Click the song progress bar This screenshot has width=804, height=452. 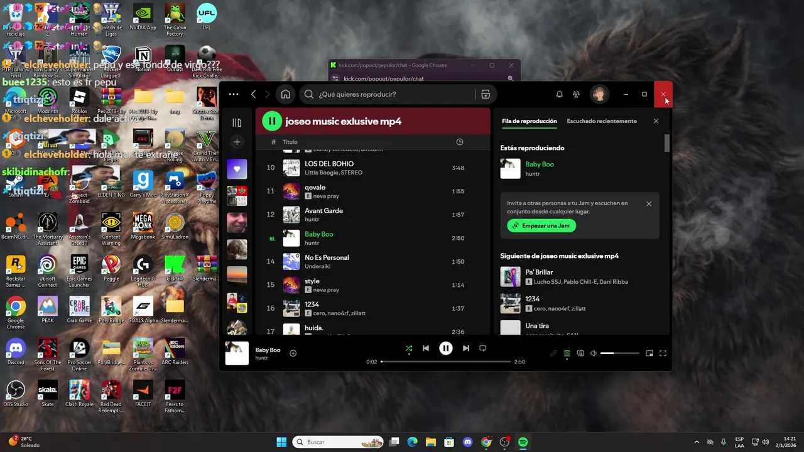pos(445,362)
